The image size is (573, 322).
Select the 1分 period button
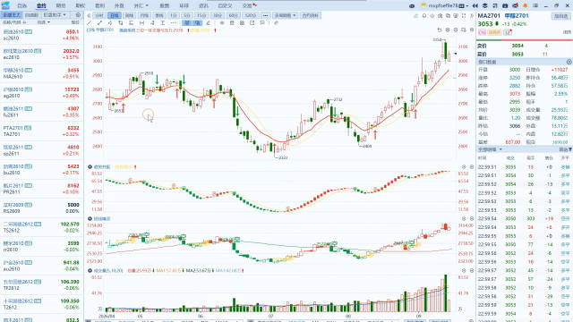pyautogui.click(x=174, y=15)
